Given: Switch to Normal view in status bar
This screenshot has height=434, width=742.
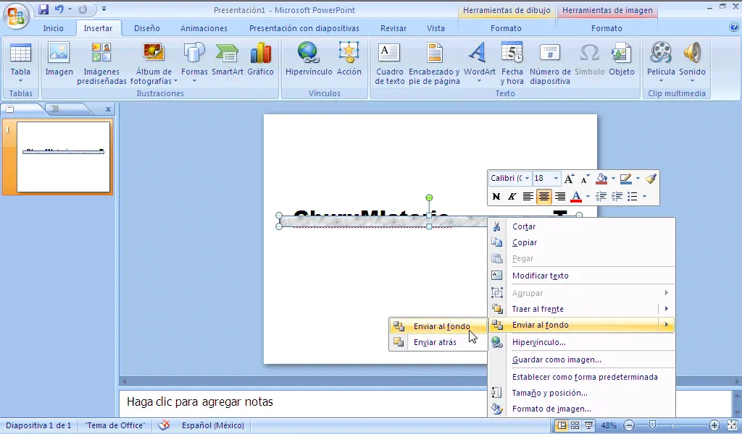Looking at the screenshot, I should [562, 425].
